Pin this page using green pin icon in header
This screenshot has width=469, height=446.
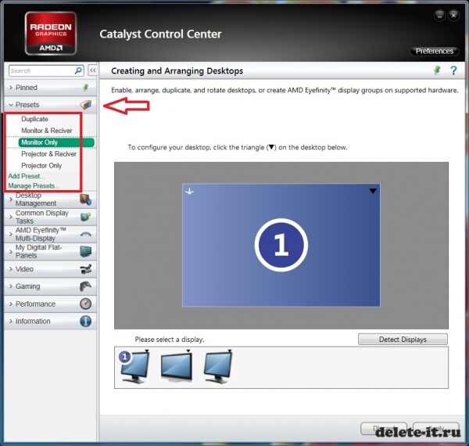[x=437, y=70]
